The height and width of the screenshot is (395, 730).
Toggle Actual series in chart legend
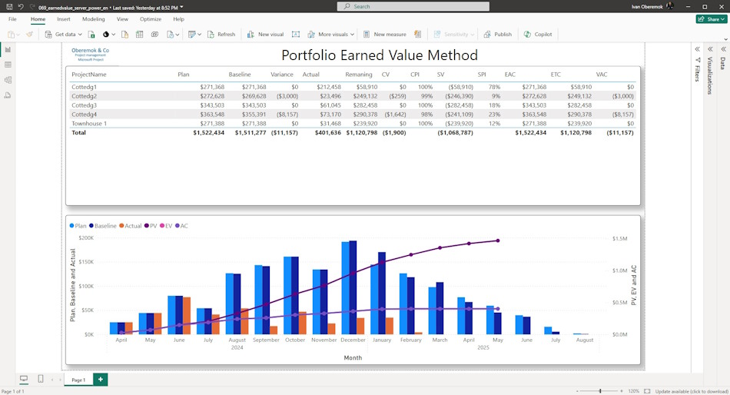tap(131, 226)
